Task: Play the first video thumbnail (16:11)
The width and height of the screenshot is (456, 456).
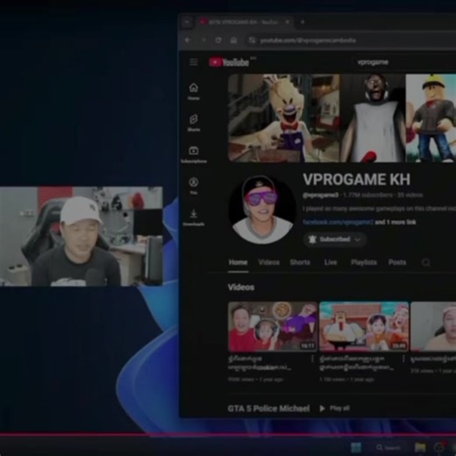Action: point(273,326)
